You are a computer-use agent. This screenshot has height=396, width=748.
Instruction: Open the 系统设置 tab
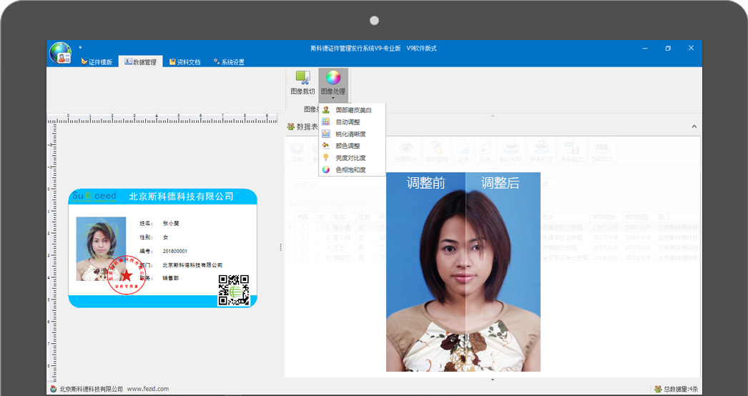coord(229,62)
